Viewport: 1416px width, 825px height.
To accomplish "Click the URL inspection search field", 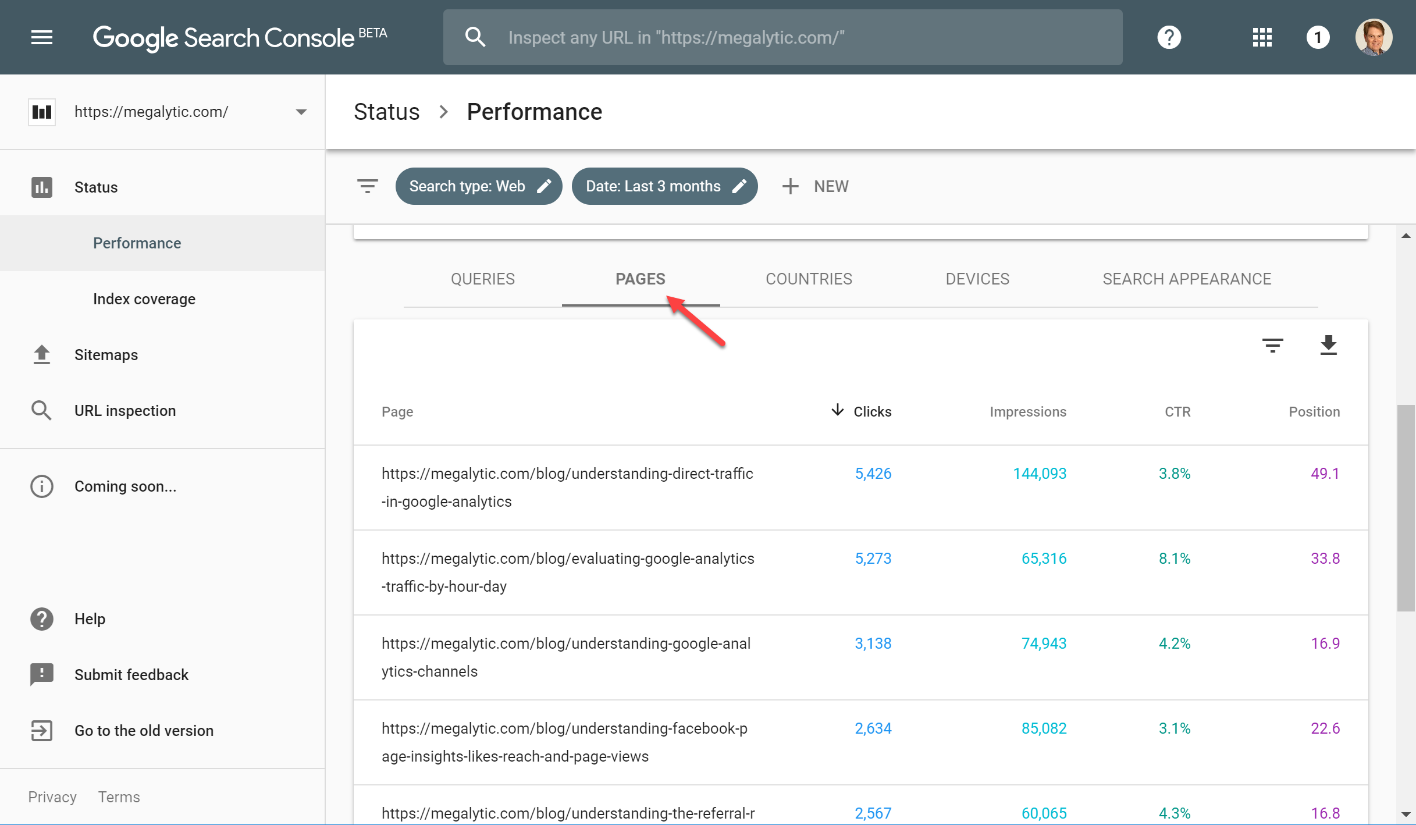I will pyautogui.click(x=782, y=37).
